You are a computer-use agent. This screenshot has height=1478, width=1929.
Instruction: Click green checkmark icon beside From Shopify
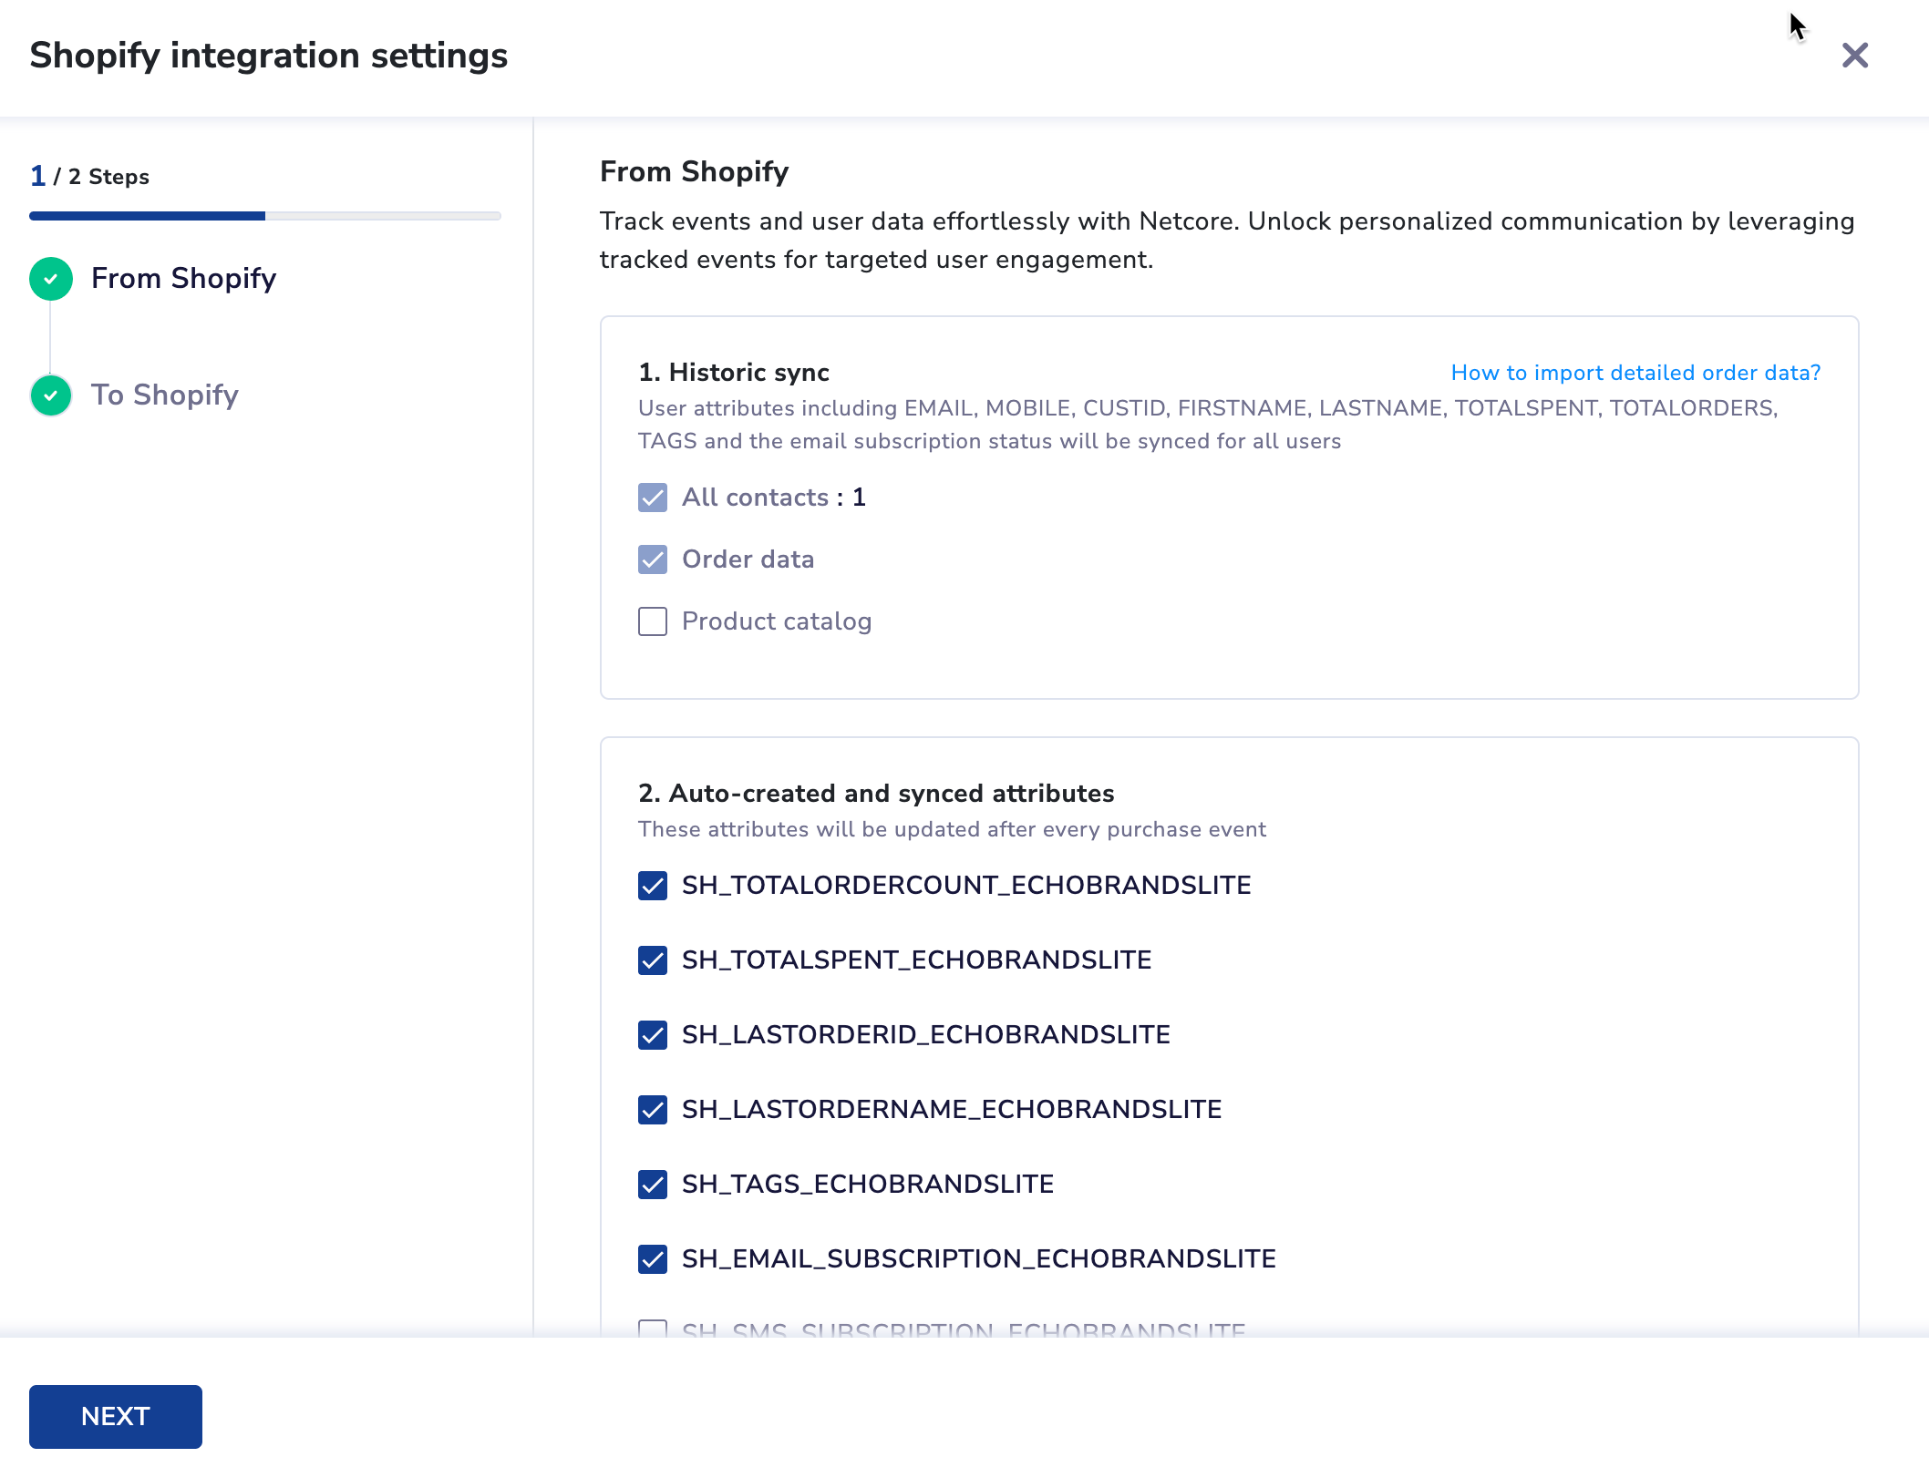[x=51, y=279]
